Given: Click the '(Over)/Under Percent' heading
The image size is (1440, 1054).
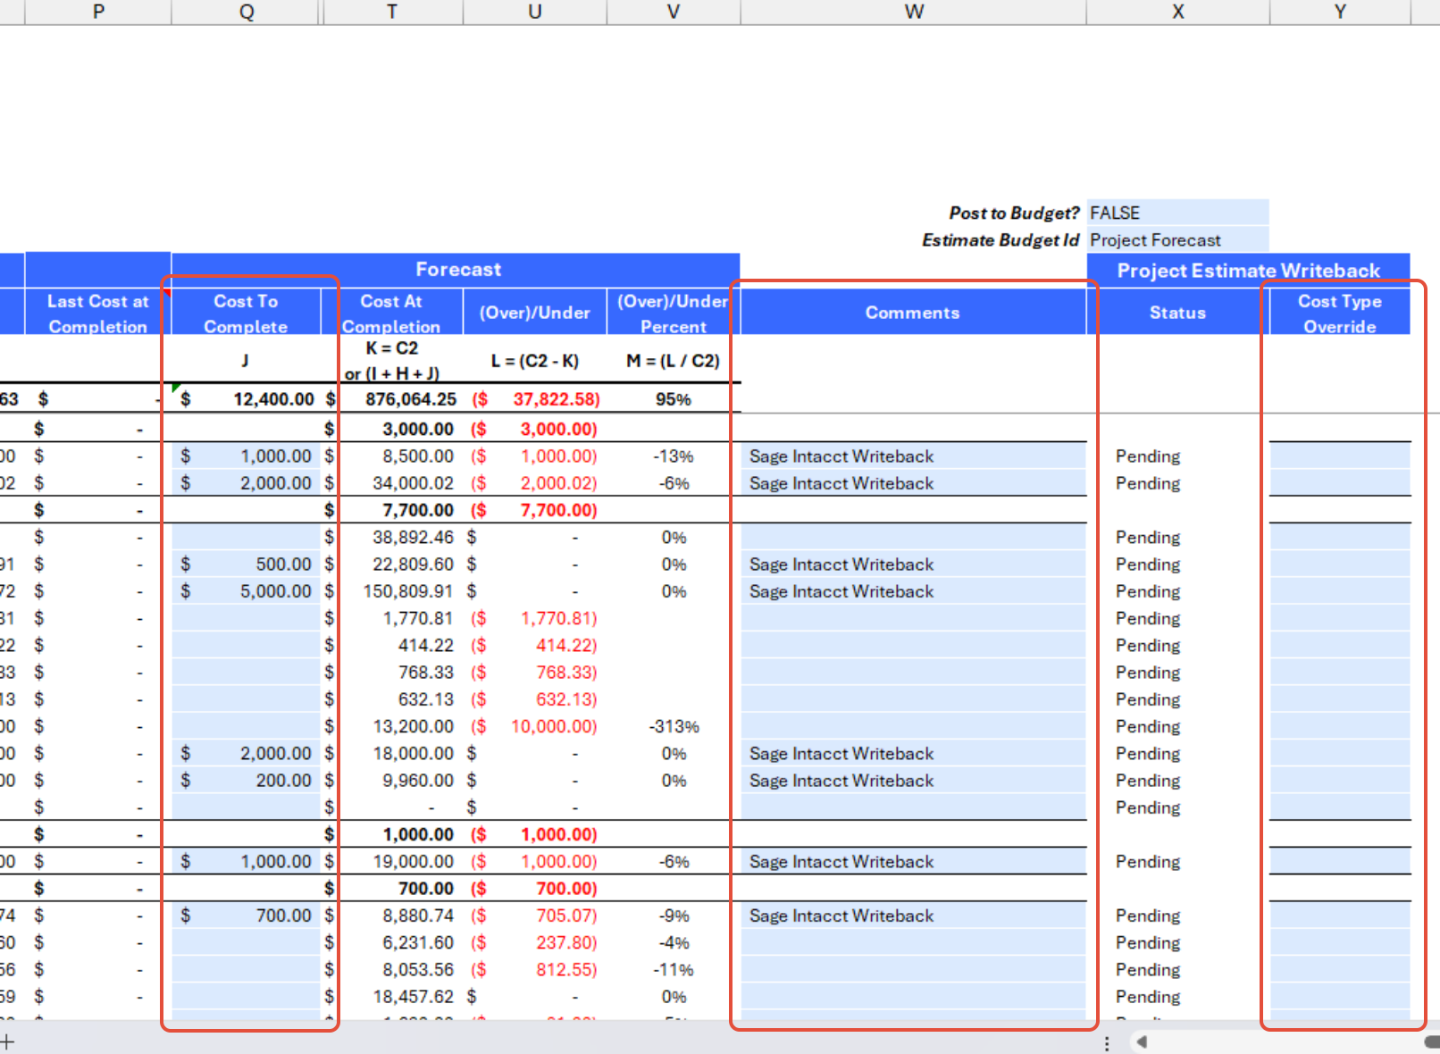Looking at the screenshot, I should coord(674,313).
